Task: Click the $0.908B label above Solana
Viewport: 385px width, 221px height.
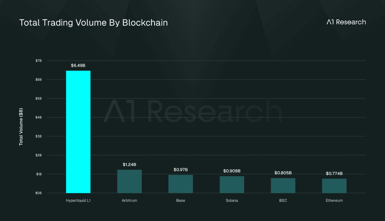Action: (232, 171)
